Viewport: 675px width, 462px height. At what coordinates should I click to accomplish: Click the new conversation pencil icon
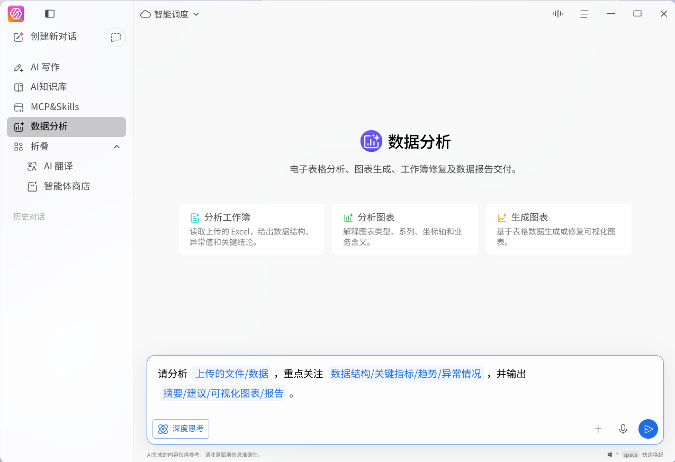coord(19,37)
